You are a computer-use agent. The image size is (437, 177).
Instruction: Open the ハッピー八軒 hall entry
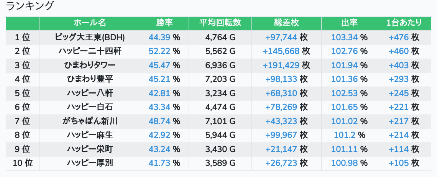coord(90,93)
